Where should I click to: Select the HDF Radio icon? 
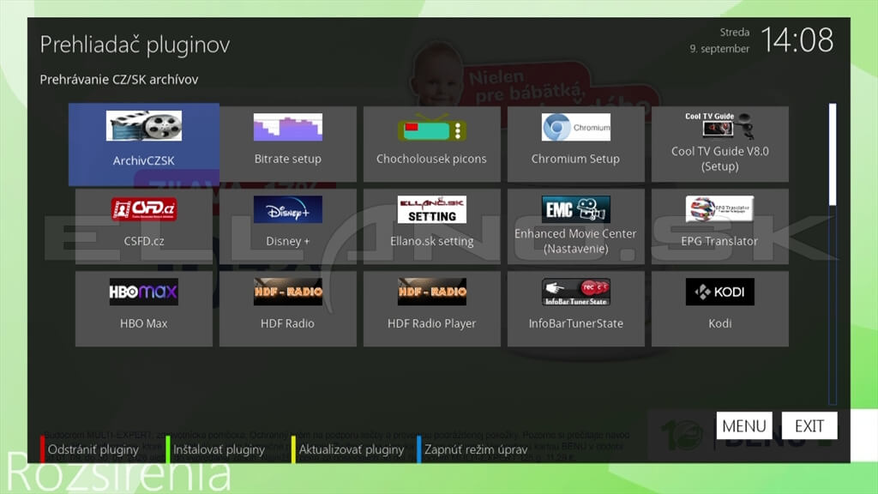288,292
